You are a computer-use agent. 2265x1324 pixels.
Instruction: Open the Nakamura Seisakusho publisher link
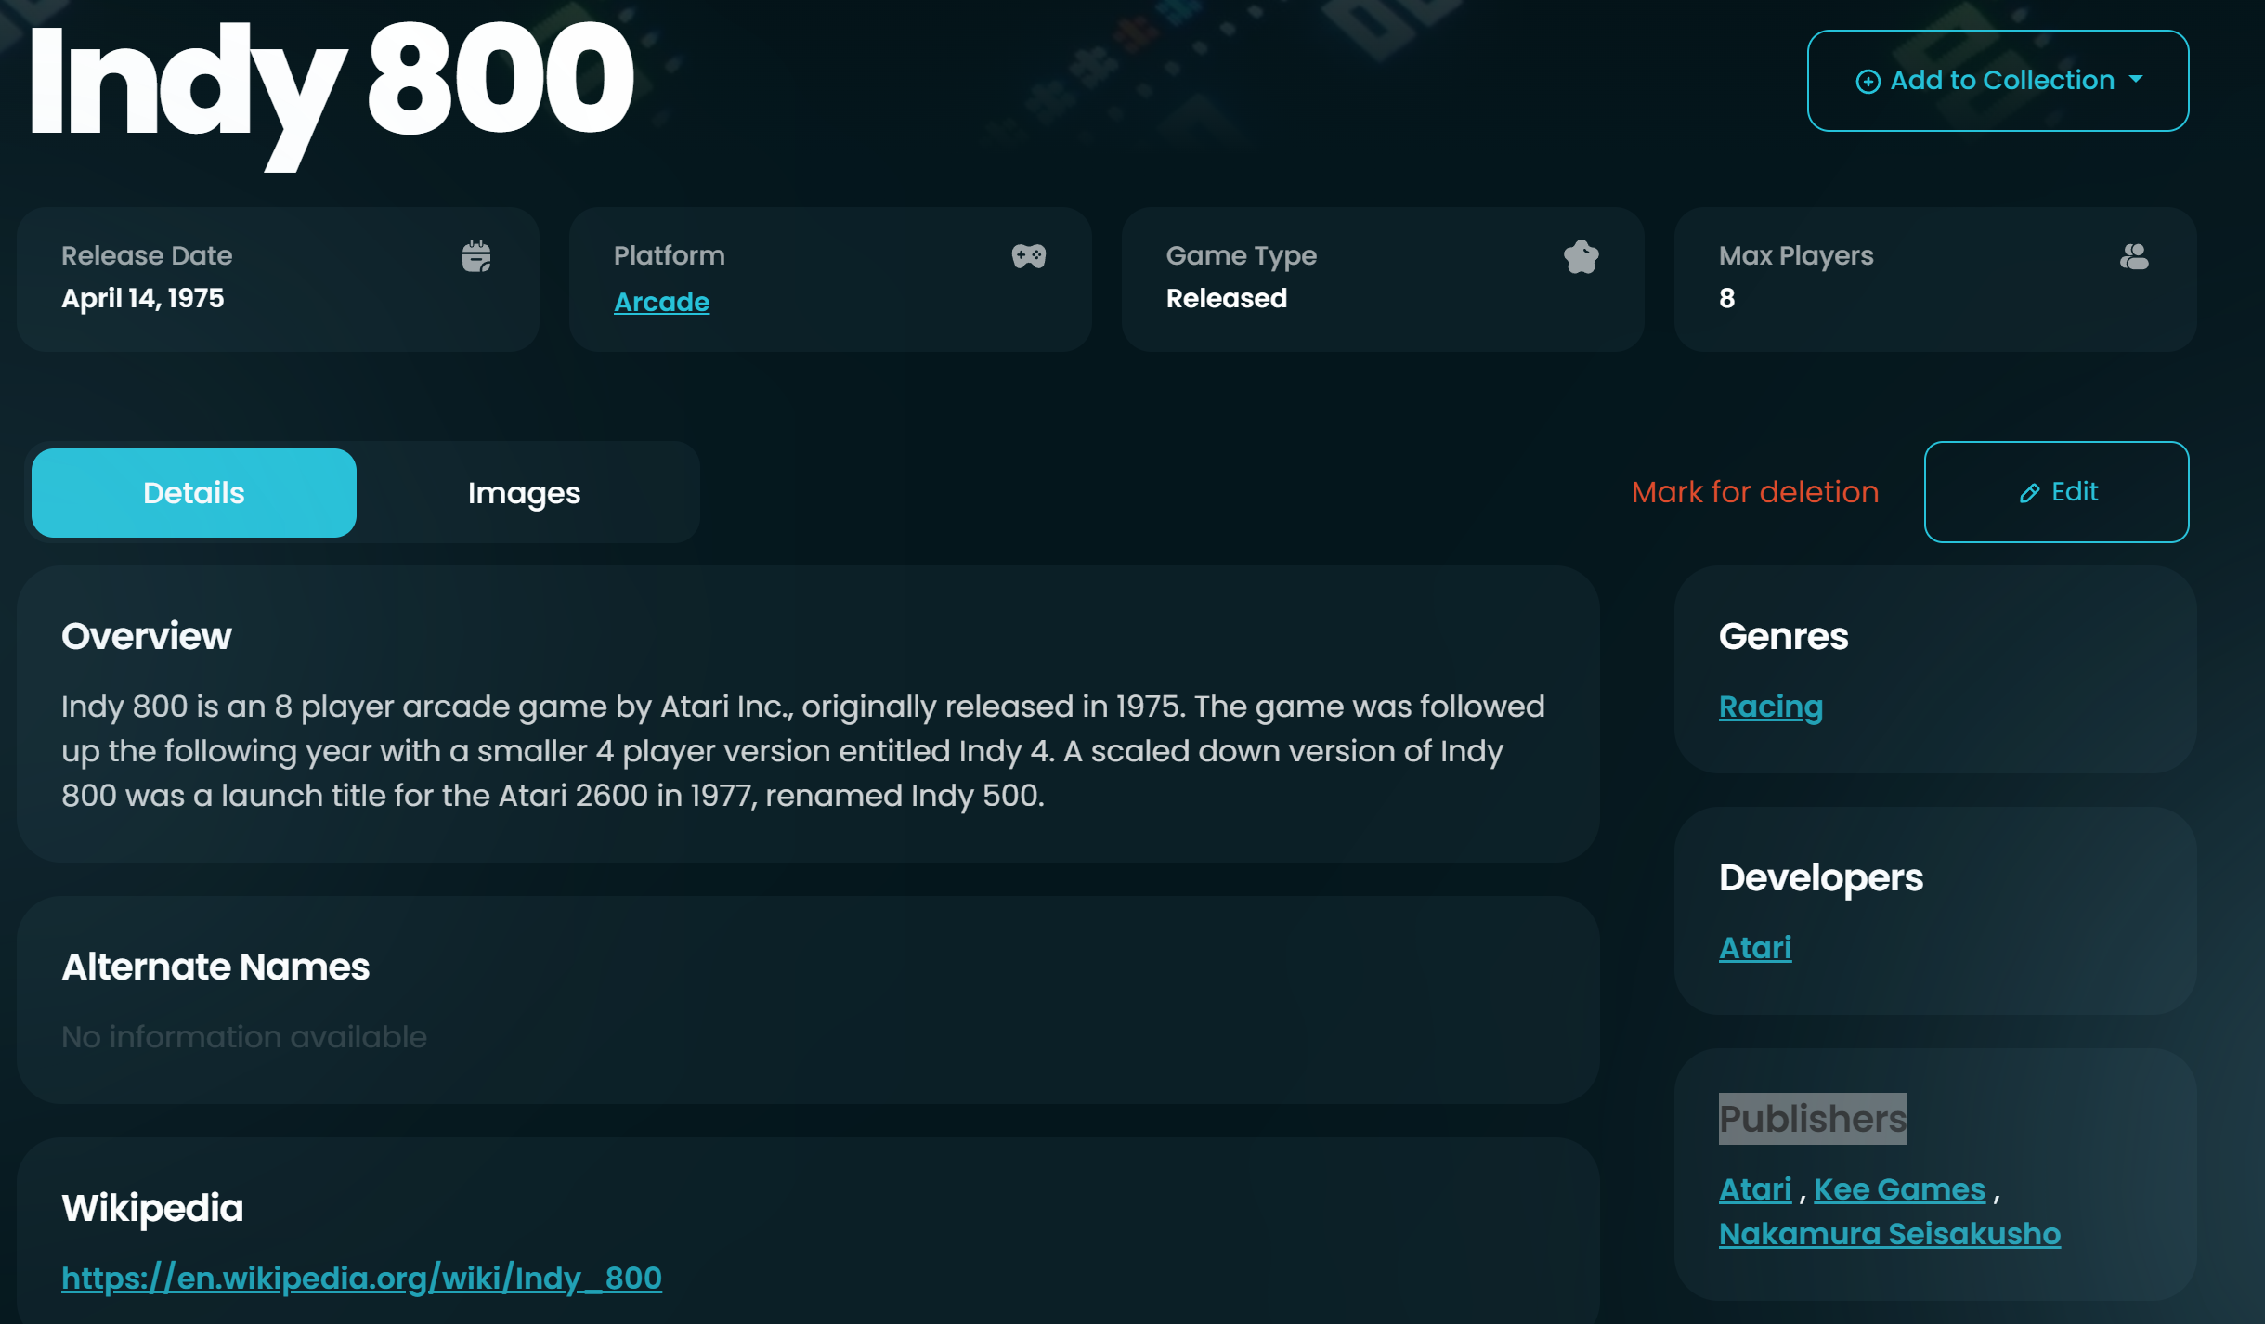click(x=1889, y=1234)
